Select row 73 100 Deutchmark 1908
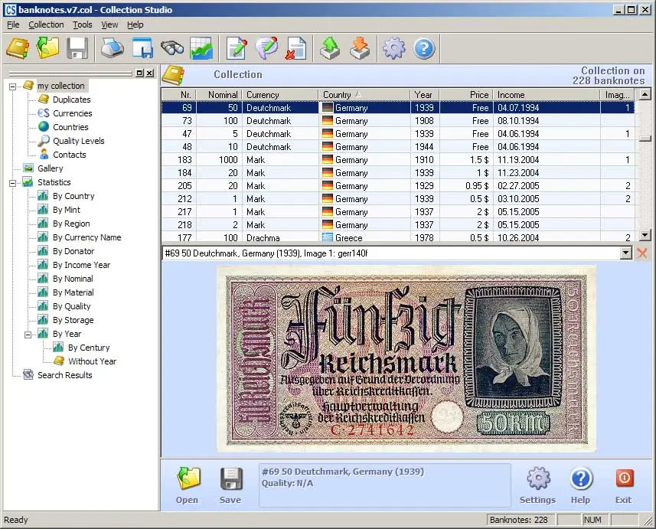The image size is (656, 529). coord(398,120)
